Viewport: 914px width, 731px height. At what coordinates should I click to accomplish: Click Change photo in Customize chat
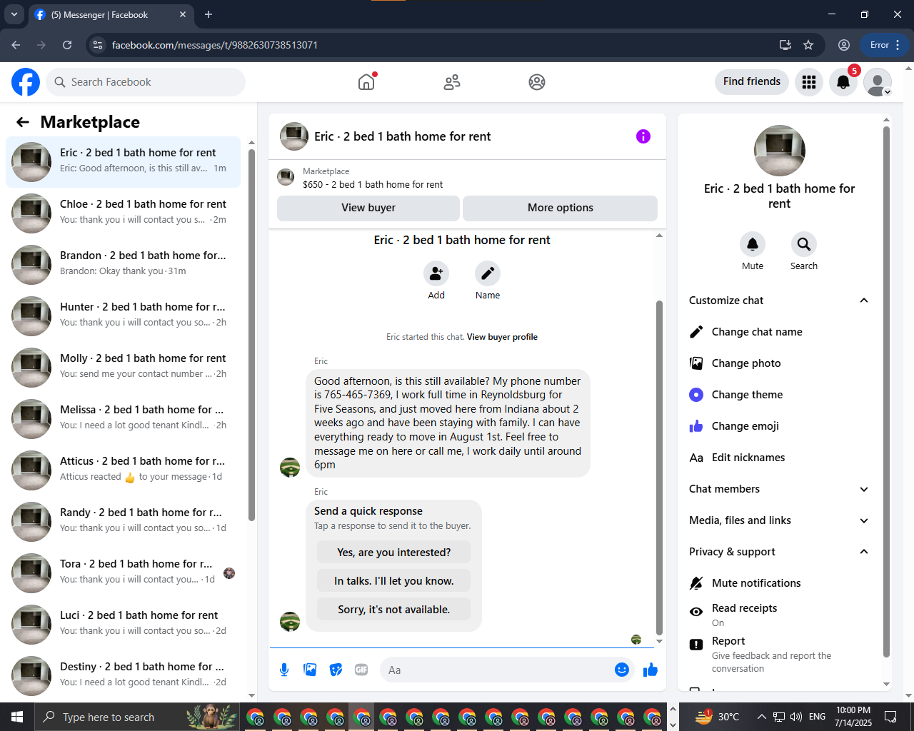(778, 363)
